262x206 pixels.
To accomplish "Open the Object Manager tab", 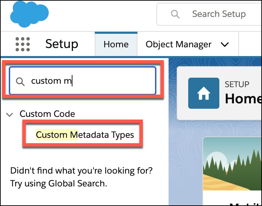I will (178, 45).
